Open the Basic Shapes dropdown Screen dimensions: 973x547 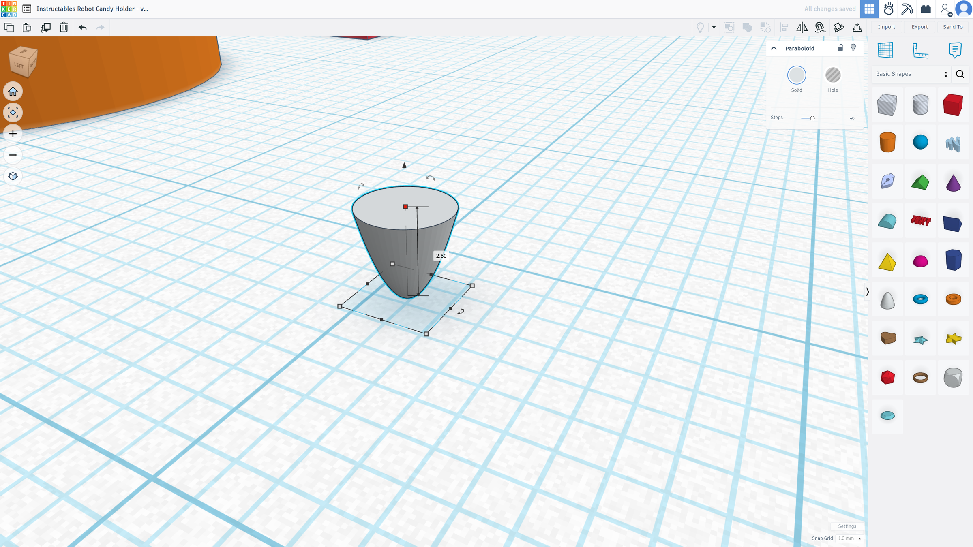pos(911,74)
